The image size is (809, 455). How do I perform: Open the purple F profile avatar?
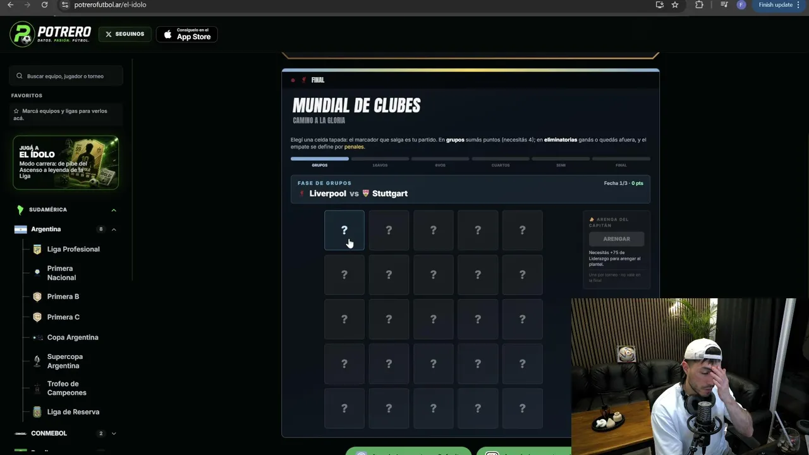741,4
